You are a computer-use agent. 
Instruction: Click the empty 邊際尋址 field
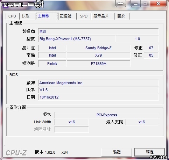point(72,129)
